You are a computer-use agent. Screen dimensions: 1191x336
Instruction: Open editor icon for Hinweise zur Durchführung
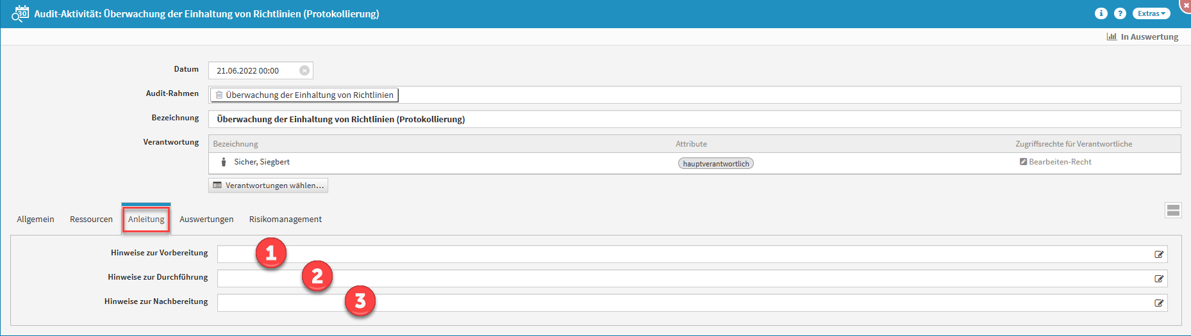coord(1159,278)
